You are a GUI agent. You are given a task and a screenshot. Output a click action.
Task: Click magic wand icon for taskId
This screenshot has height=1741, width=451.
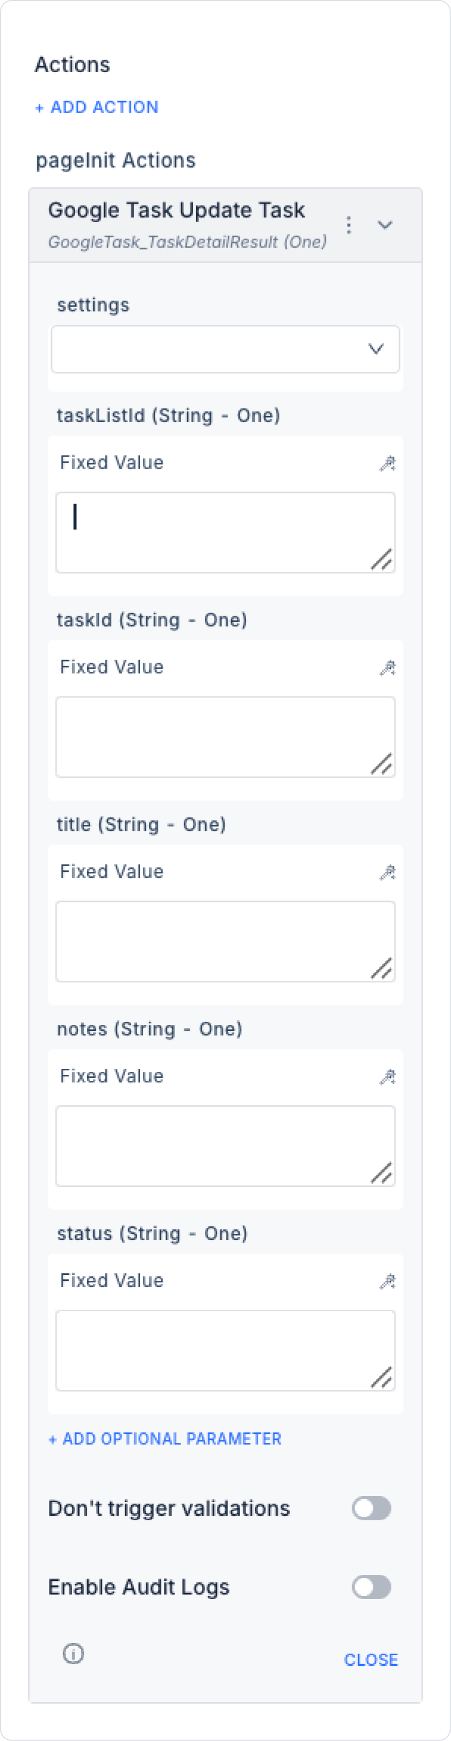coord(387,668)
